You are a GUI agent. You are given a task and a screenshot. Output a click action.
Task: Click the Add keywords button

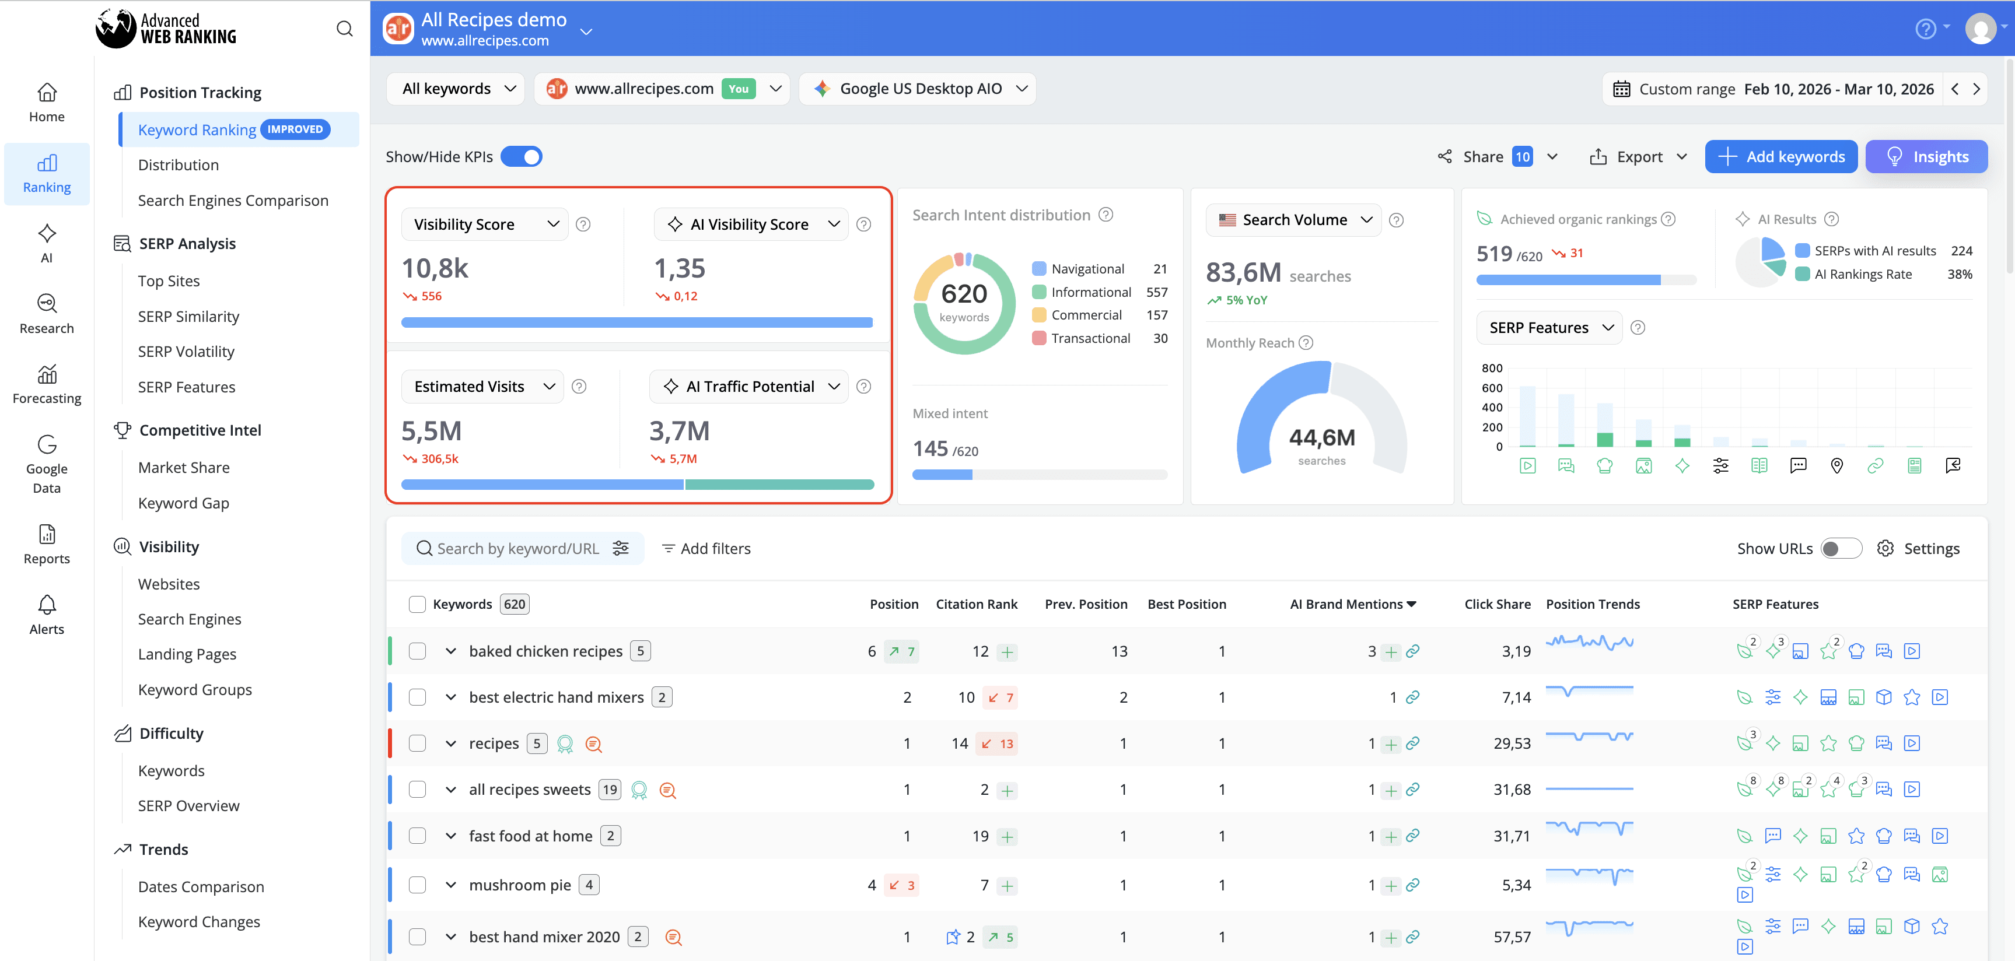[x=1781, y=156]
